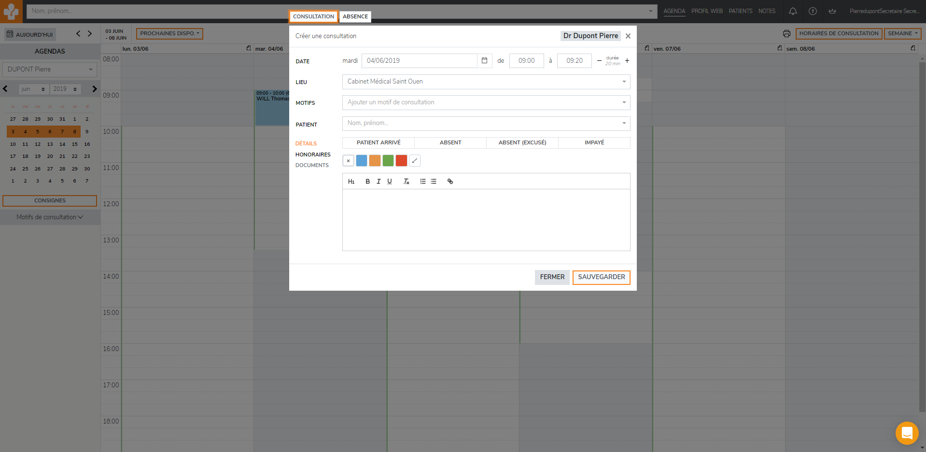926x452 pixels.
Task: Switch to the Absence tab
Action: (355, 16)
